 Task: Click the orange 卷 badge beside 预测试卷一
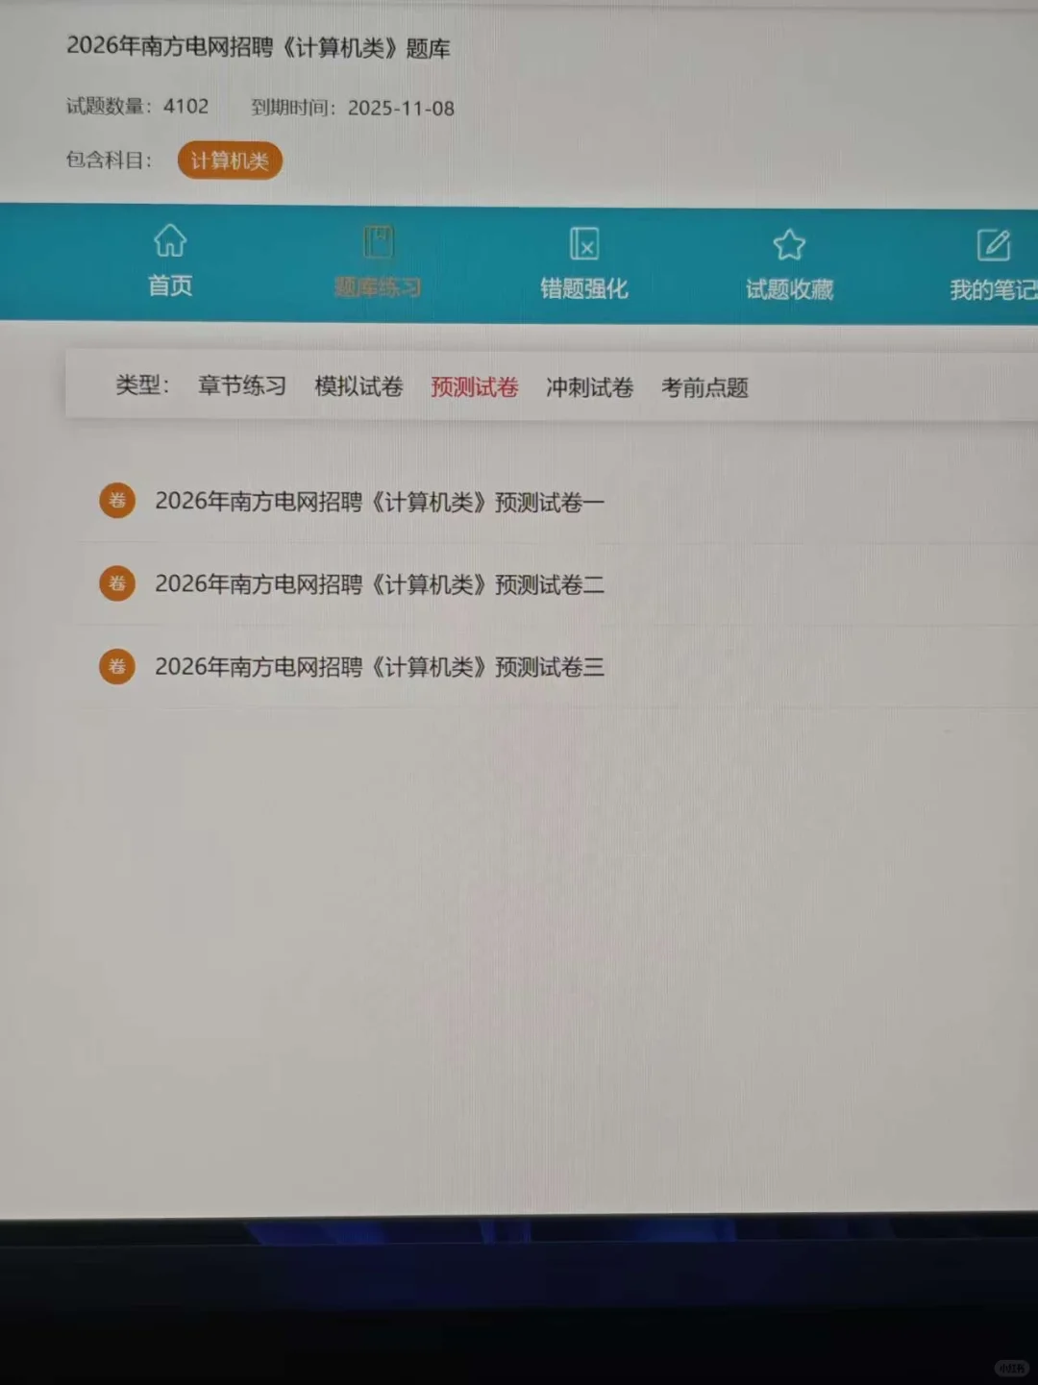(117, 500)
